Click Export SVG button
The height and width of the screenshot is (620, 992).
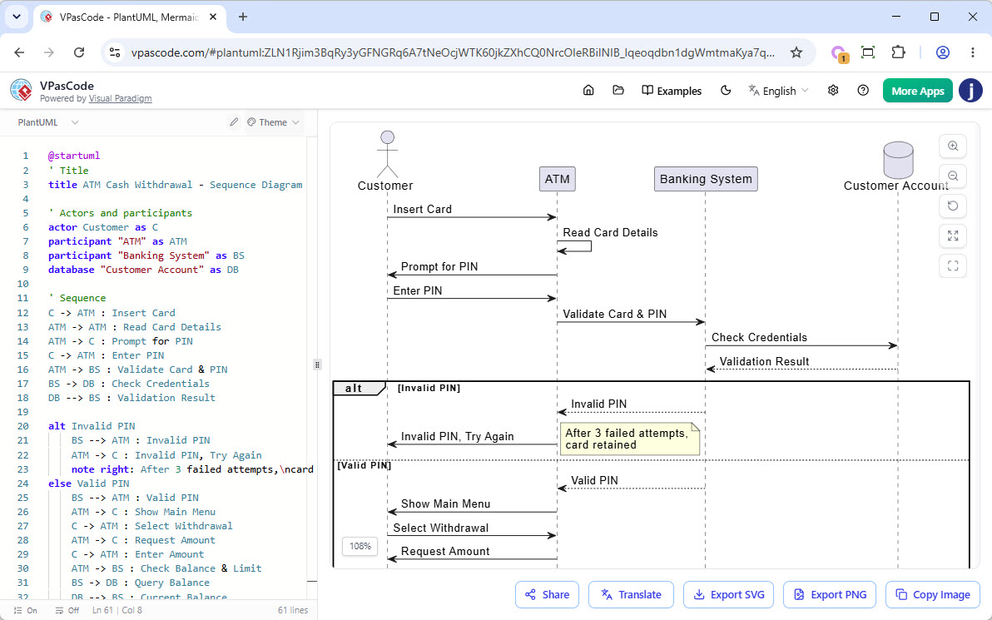pos(728,595)
